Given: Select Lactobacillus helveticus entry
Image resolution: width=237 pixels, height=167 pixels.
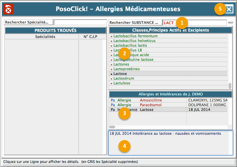Looking at the screenshot, I should click(134, 41).
